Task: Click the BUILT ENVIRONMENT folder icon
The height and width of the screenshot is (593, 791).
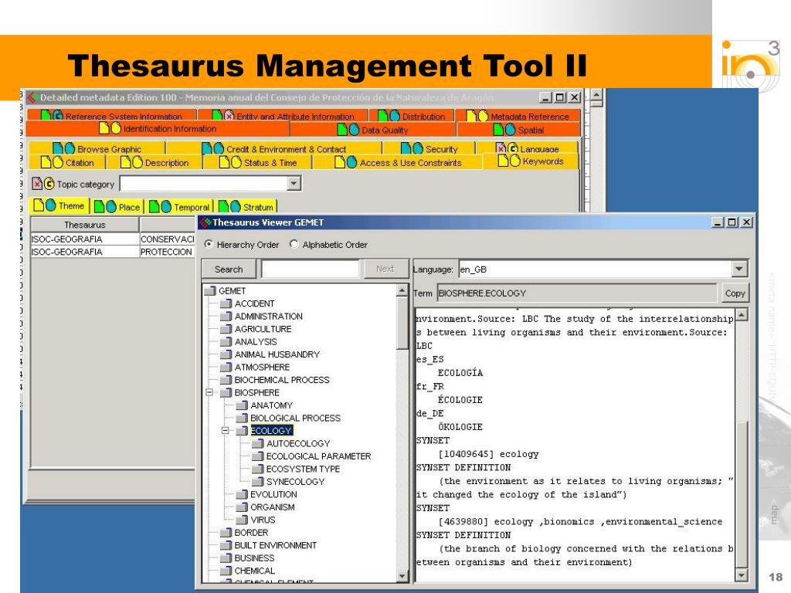Action: click(226, 545)
